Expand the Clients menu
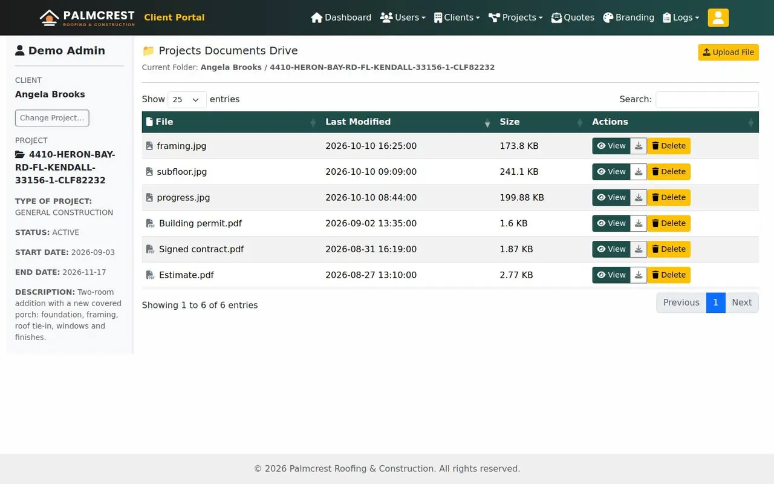 pyautogui.click(x=457, y=18)
